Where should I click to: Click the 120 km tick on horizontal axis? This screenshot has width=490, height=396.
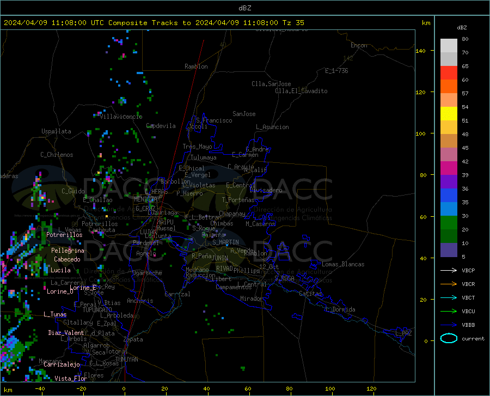coord(371,388)
